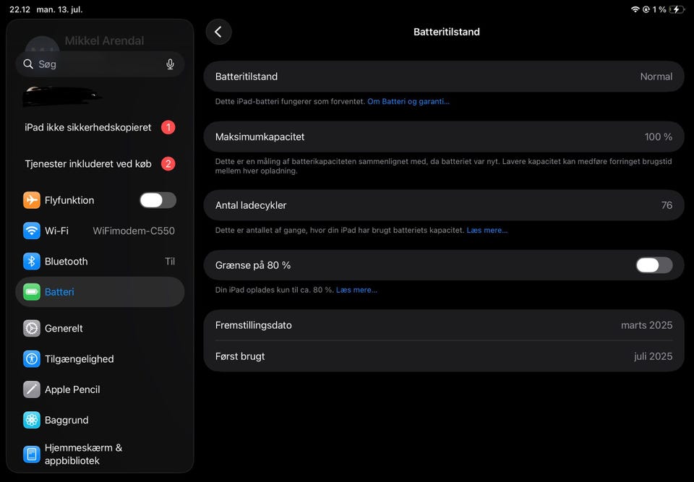Open the Bluetooth settings icon
Image resolution: width=694 pixels, height=482 pixels.
pos(31,261)
